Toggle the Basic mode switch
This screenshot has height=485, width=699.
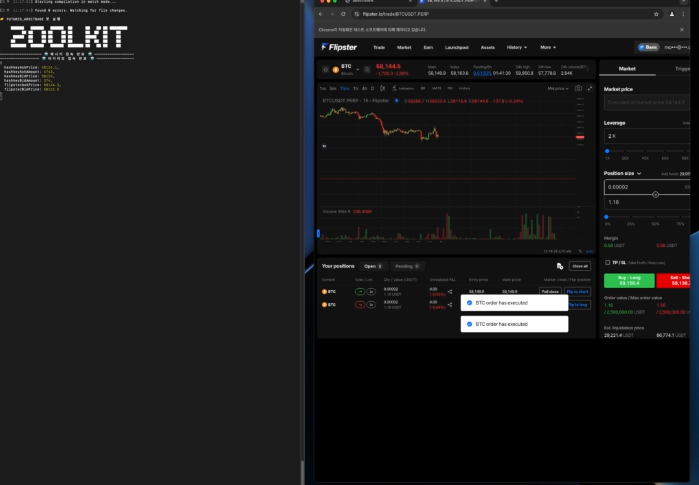(649, 47)
